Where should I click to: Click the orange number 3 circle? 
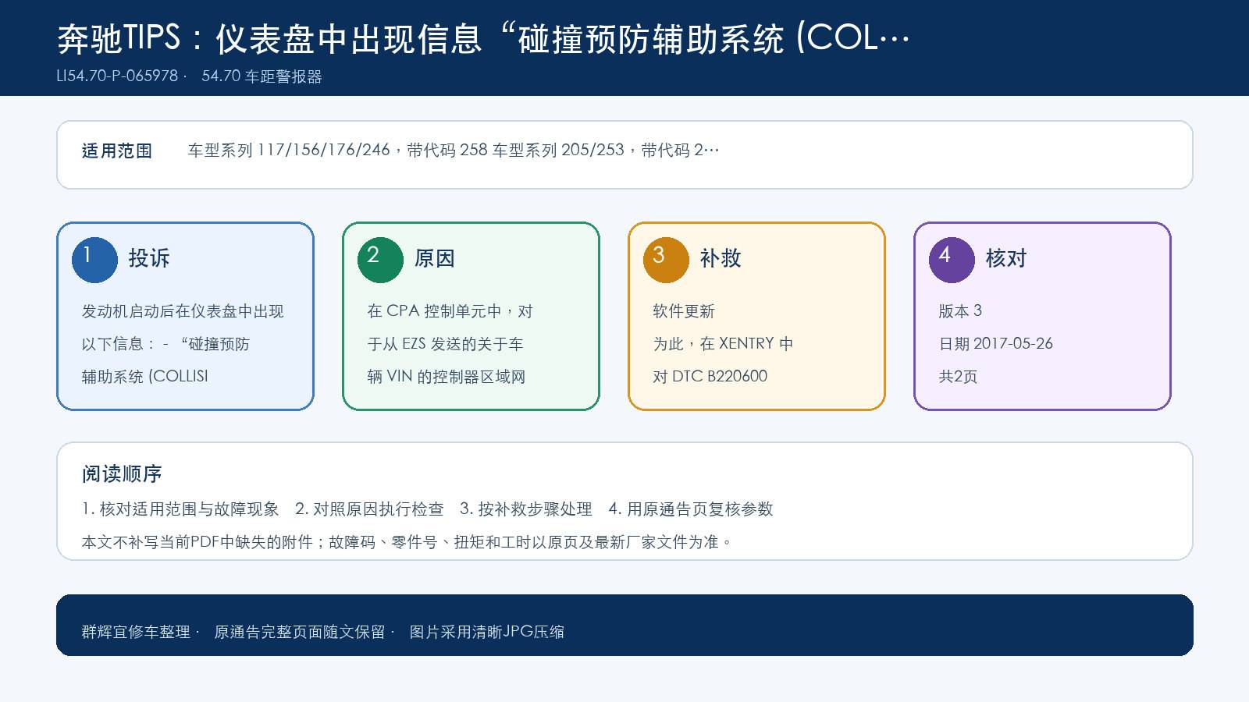[666, 260]
